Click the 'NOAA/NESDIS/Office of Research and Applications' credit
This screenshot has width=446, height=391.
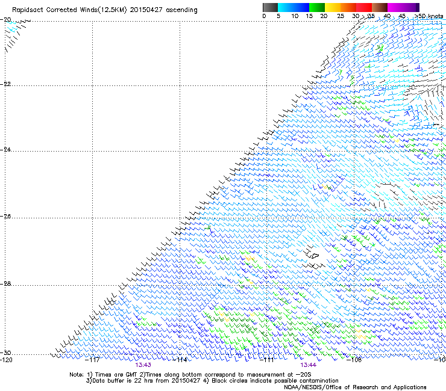coord(355,387)
